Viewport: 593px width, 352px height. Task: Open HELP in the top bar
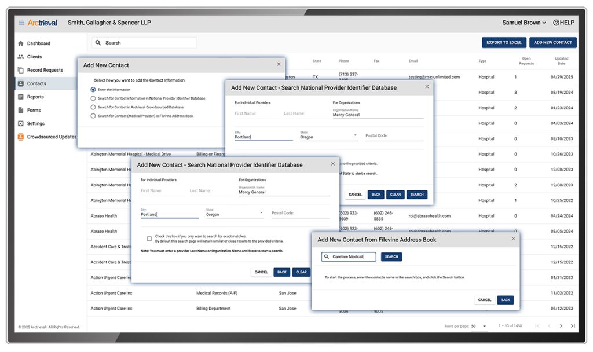[x=563, y=23]
